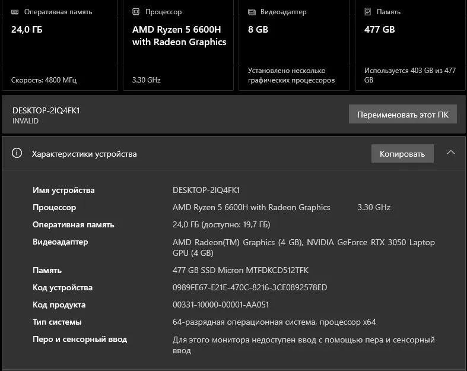The width and height of the screenshot is (467, 371).
Task: Collapse the Характеристики устройства section chevron
Action: [451, 153]
